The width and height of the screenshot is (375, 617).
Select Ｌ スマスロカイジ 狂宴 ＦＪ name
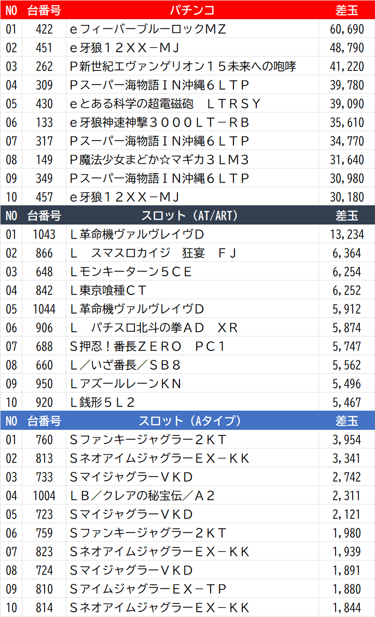(x=154, y=253)
